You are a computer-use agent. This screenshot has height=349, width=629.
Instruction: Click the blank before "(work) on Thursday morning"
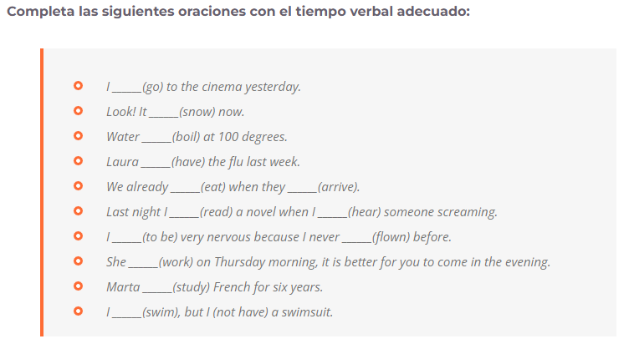(x=143, y=266)
